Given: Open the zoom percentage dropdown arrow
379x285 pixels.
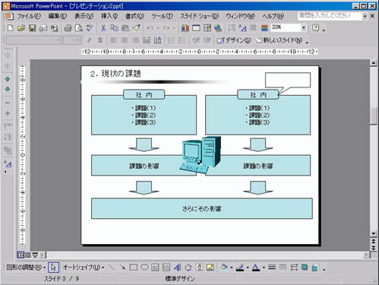Looking at the screenshot, I should tap(304, 27).
